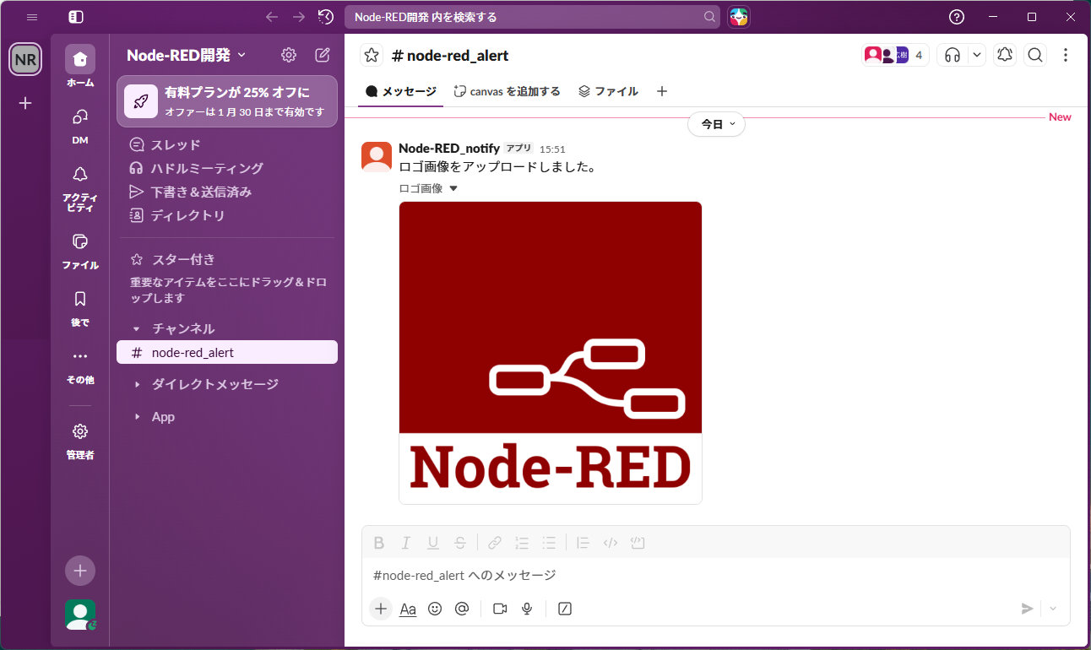Expand ダイレクトメッセージ section

(137, 384)
